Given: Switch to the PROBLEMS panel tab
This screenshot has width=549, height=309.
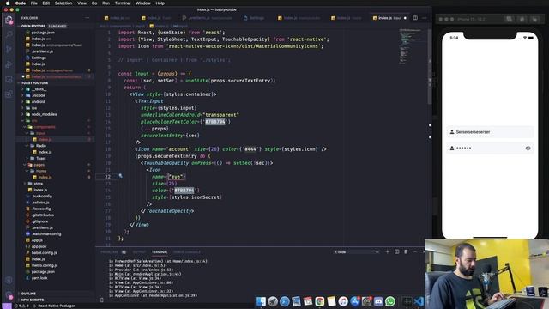Looking at the screenshot, I should pos(112,251).
